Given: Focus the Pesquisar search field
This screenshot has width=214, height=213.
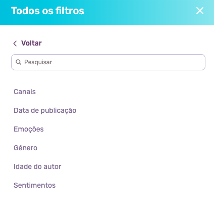Looking at the screenshot, I should (x=108, y=62).
